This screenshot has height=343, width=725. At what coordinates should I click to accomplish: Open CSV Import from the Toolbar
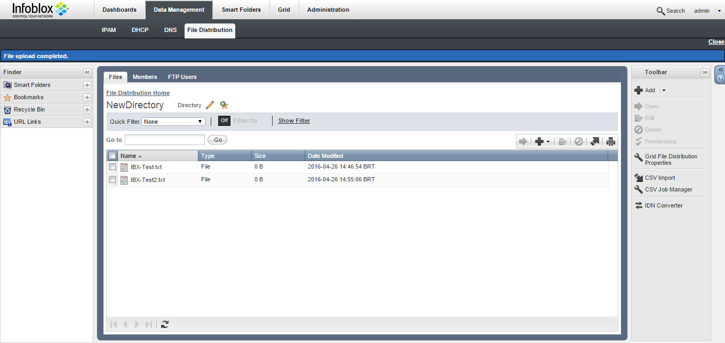[659, 178]
